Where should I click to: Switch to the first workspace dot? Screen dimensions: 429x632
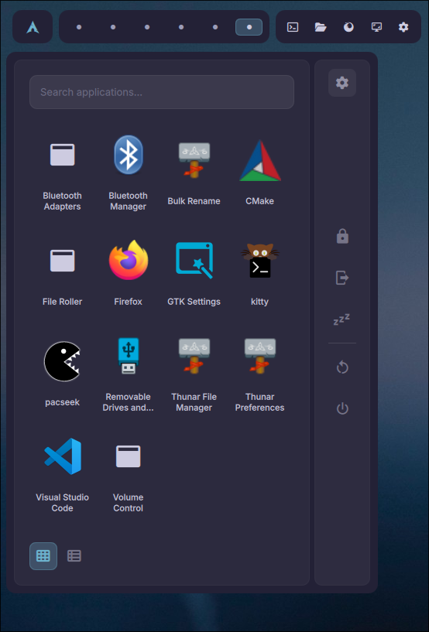pyautogui.click(x=79, y=27)
